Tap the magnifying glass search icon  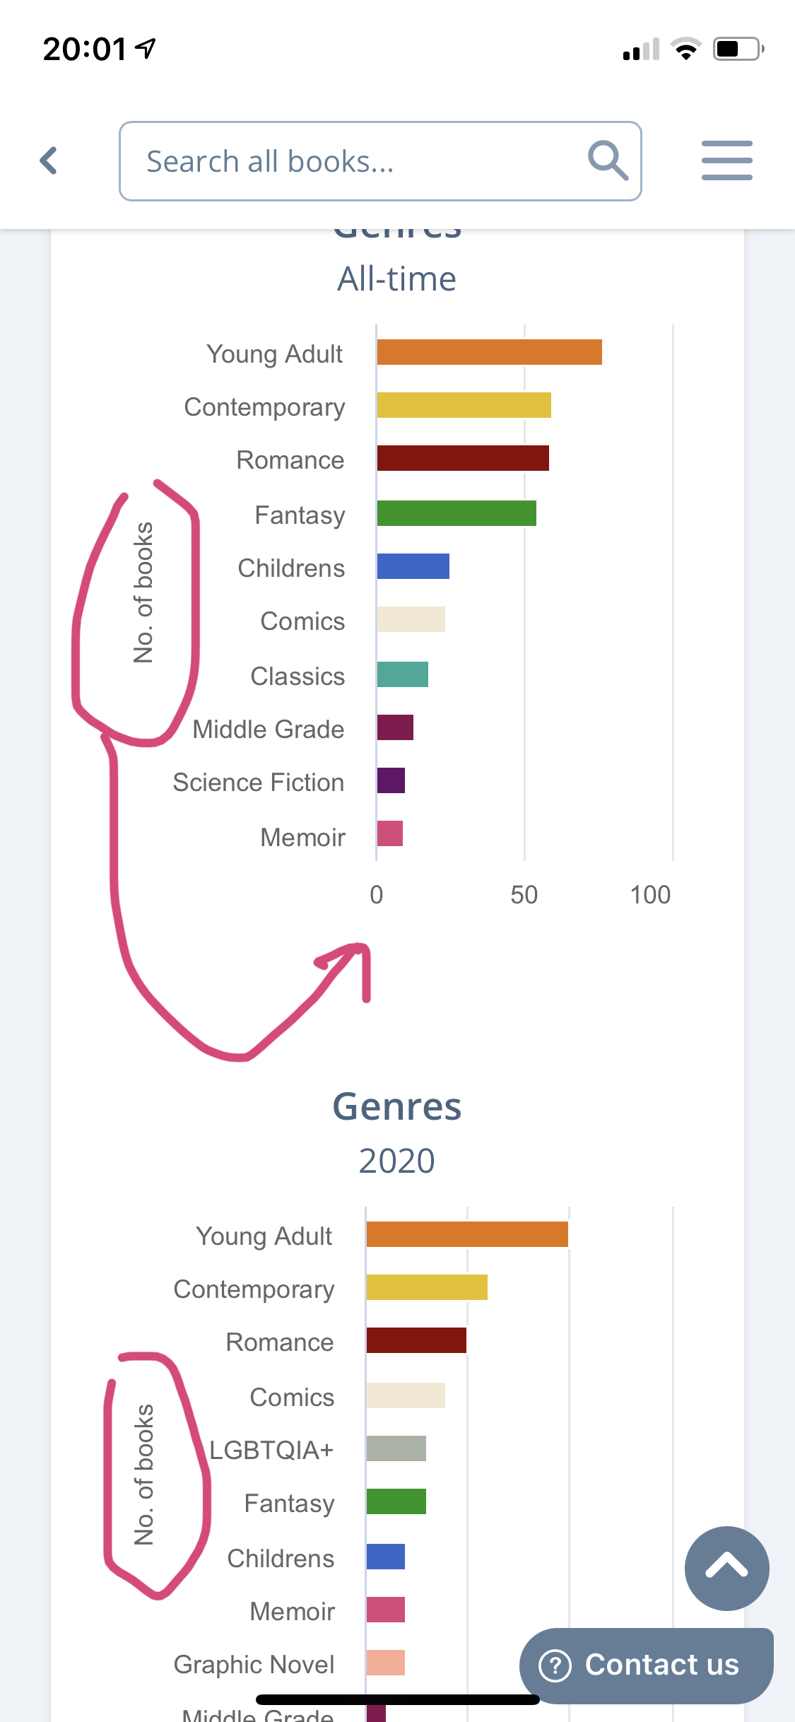[608, 160]
